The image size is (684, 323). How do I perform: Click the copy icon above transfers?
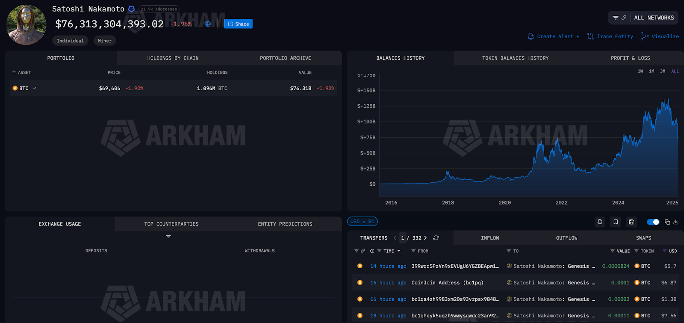coord(667,222)
